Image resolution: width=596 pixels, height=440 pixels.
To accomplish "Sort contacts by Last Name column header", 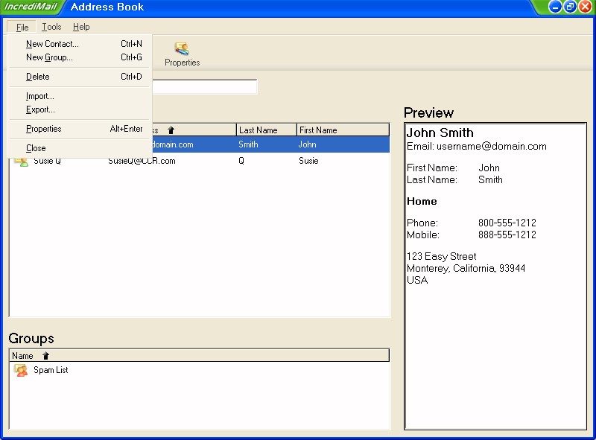I will pyautogui.click(x=266, y=130).
